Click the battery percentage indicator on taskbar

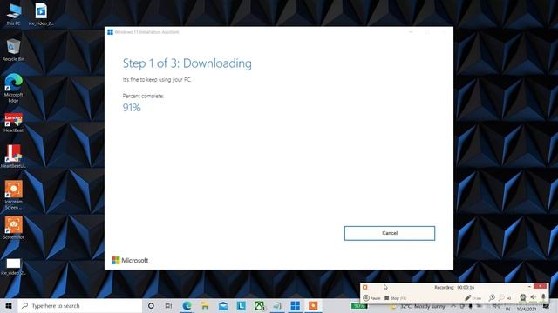click(x=359, y=306)
